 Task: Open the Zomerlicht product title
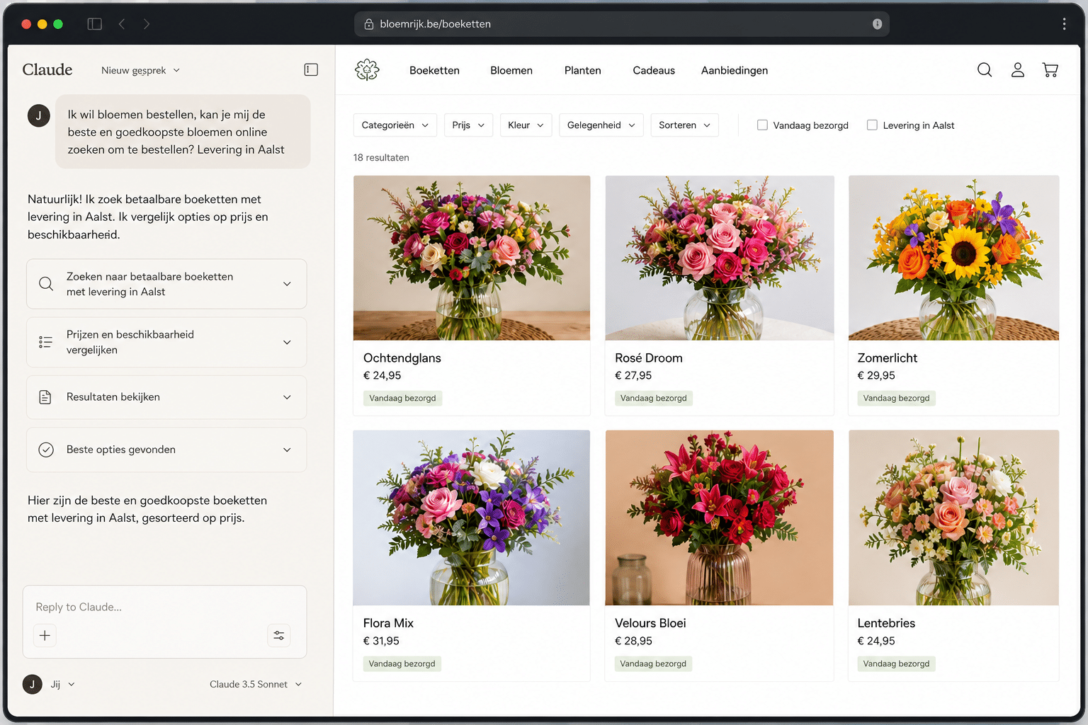coord(888,358)
